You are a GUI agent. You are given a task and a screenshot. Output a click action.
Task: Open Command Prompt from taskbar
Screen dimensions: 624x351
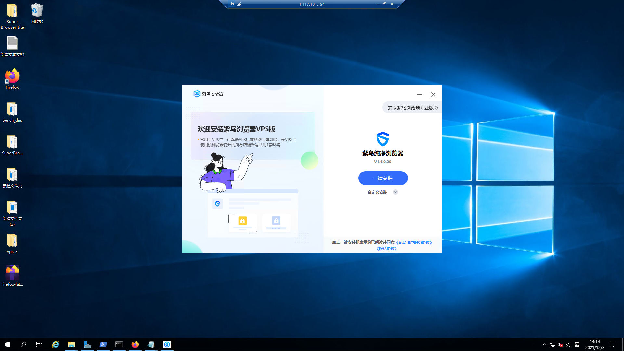point(119,344)
